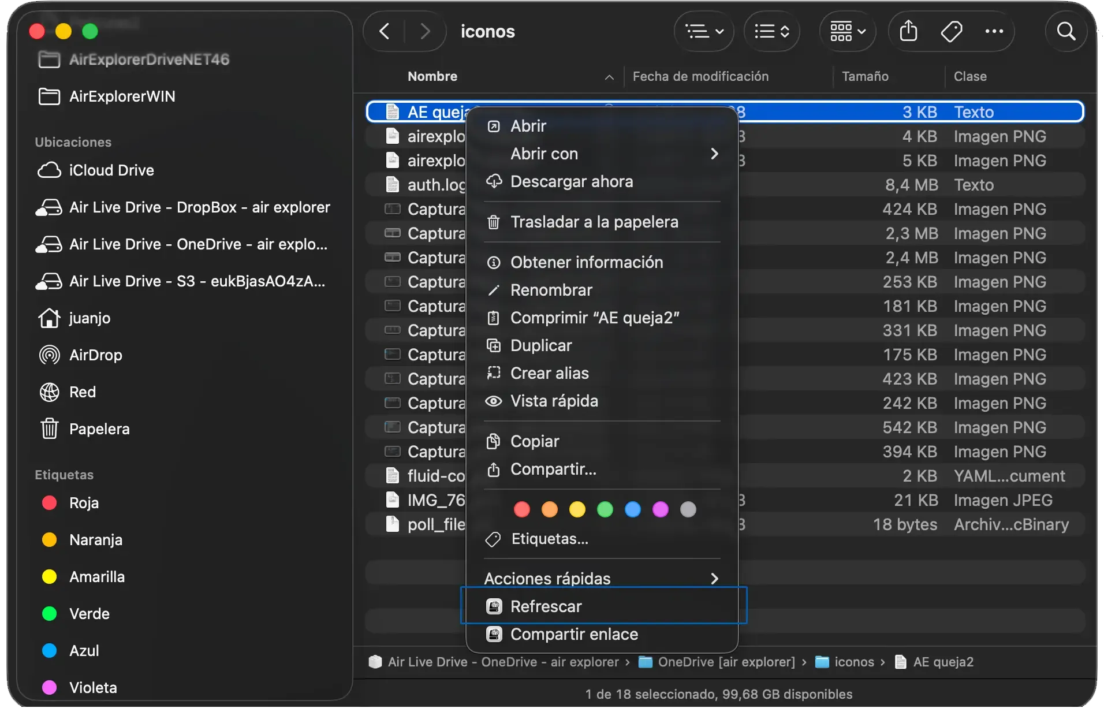Image resolution: width=1104 pixels, height=708 pixels.
Task: Open the icon-grid arrange dropdown
Action: coord(848,31)
